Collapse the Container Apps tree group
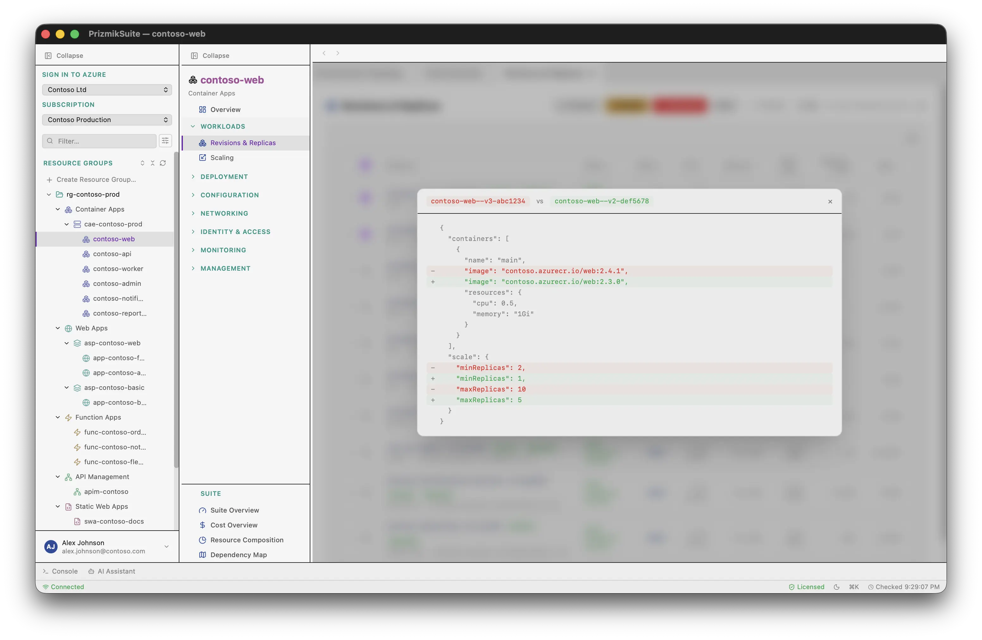This screenshot has height=640, width=982. [x=58, y=209]
